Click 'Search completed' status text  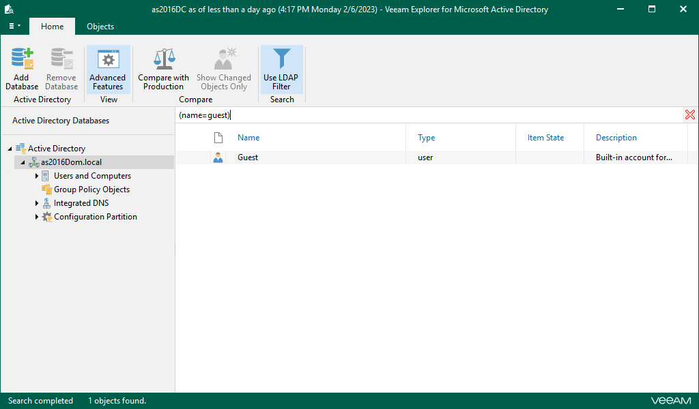click(40, 401)
